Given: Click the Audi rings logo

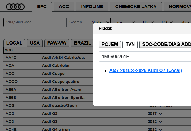Looking at the screenshot, I should click(x=15, y=7).
